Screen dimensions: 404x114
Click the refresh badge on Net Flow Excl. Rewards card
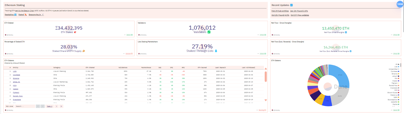(x=396, y=54)
